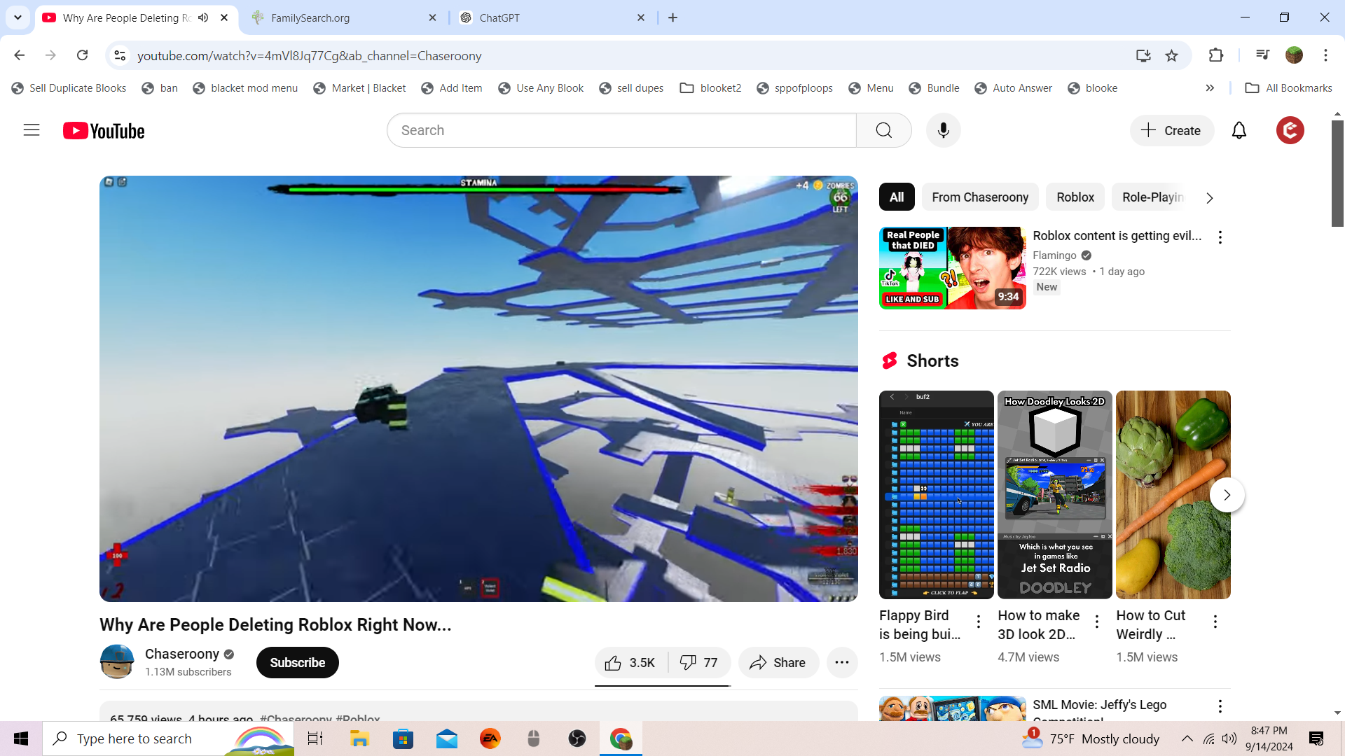Screen dimensions: 1345x756
Task: Show more category chips with right arrow
Action: [x=1209, y=198]
